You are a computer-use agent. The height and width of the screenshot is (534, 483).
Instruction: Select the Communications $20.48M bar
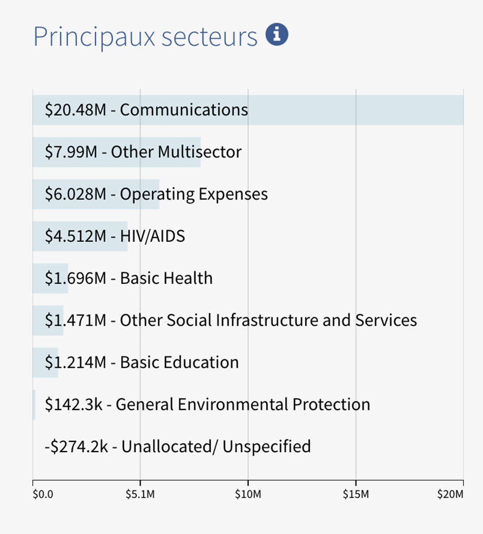(x=248, y=110)
